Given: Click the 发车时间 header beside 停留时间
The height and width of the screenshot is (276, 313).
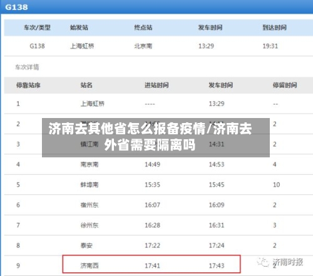Looking at the screenshot, I should [221, 85].
